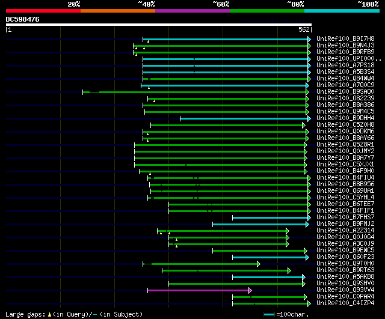The image size is (385, 319).
Task: Select the UniRef100_B8A7Y7 label
Action: click(345, 157)
